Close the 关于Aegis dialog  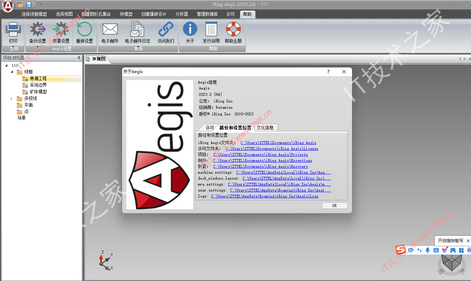pyautogui.click(x=344, y=72)
